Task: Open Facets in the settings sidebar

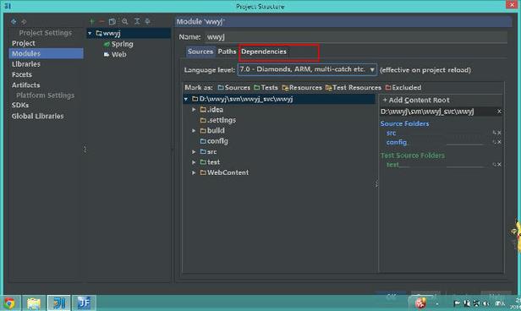Action: coord(22,74)
